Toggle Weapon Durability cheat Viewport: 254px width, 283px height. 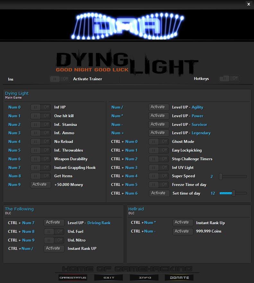[x=40, y=159]
